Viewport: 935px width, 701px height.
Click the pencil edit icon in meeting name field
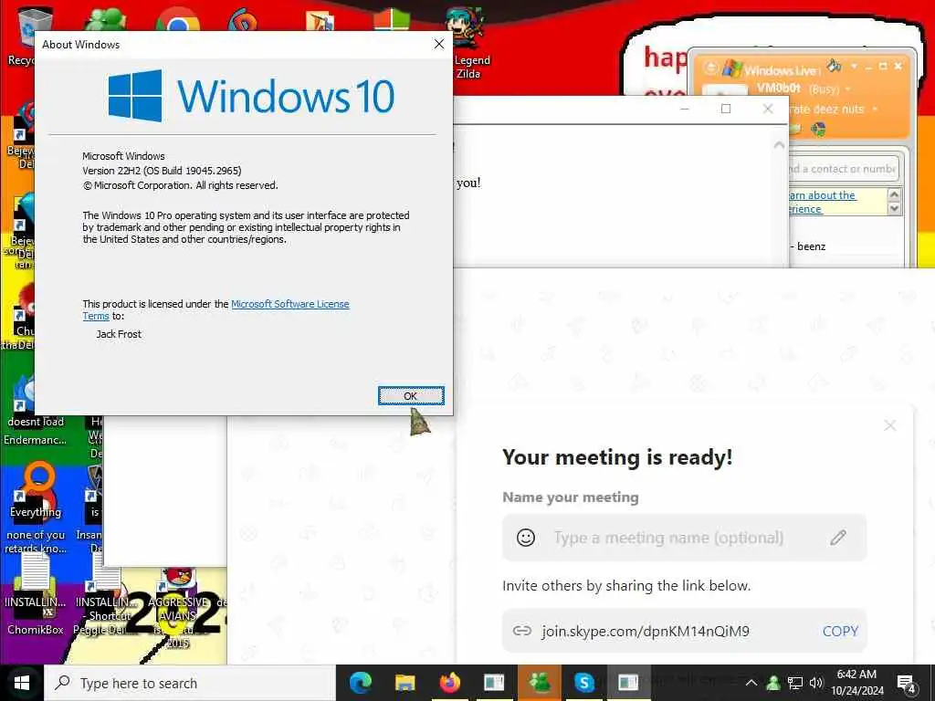pos(838,538)
